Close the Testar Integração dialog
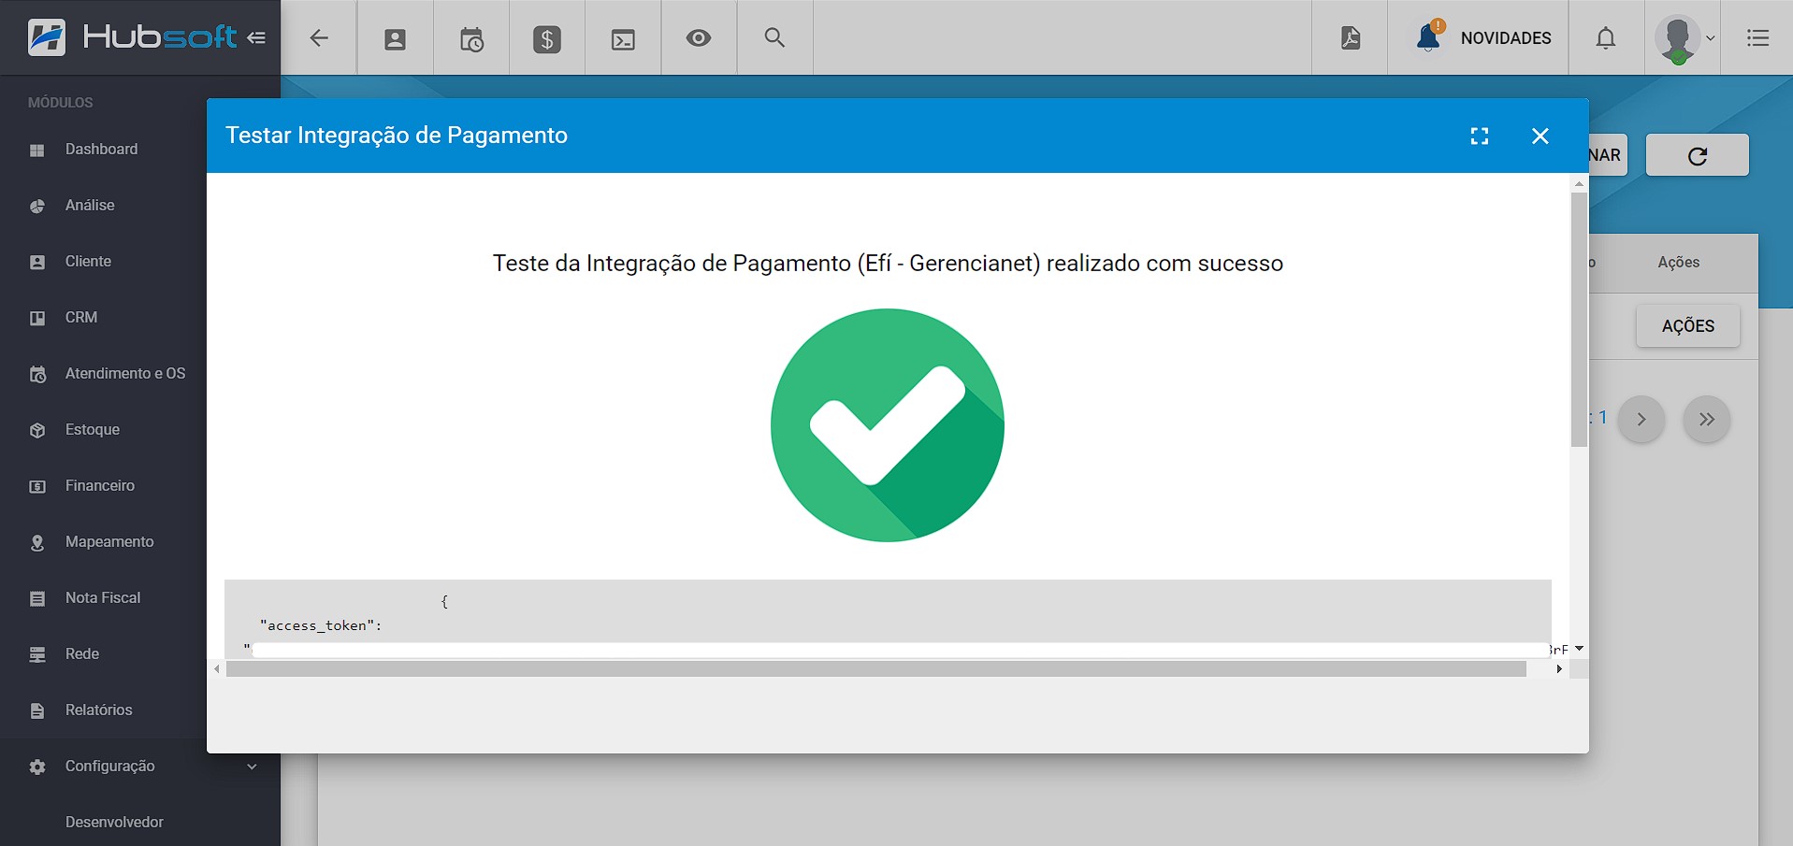Screen dimensions: 1793x846 (1540, 136)
